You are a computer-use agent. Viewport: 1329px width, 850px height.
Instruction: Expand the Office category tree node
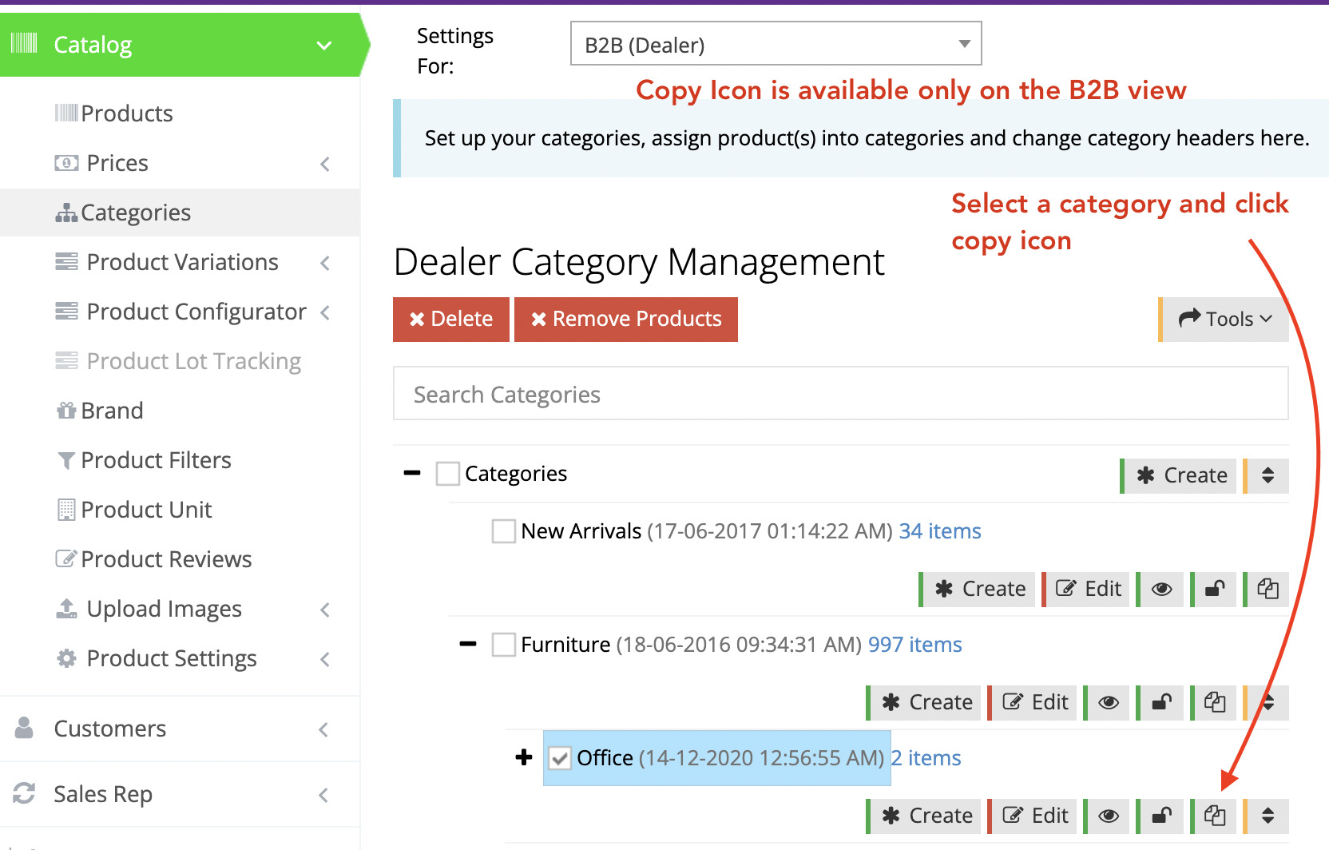point(524,757)
